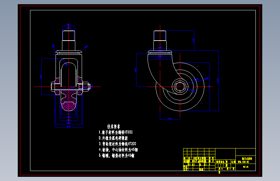Select note line 4 about axle material
The height and width of the screenshot is (181, 280).
tap(118, 150)
